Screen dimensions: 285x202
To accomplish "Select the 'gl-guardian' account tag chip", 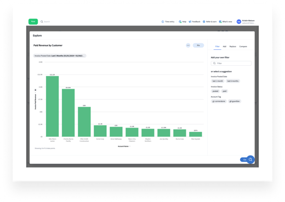I will pyautogui.click(x=235, y=101).
